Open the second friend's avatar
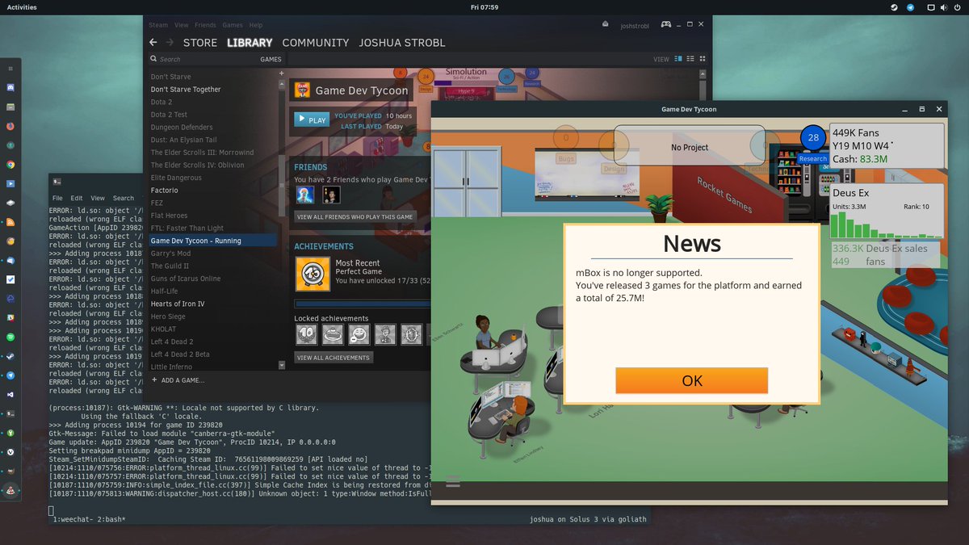This screenshot has width=969, height=545. [331, 195]
